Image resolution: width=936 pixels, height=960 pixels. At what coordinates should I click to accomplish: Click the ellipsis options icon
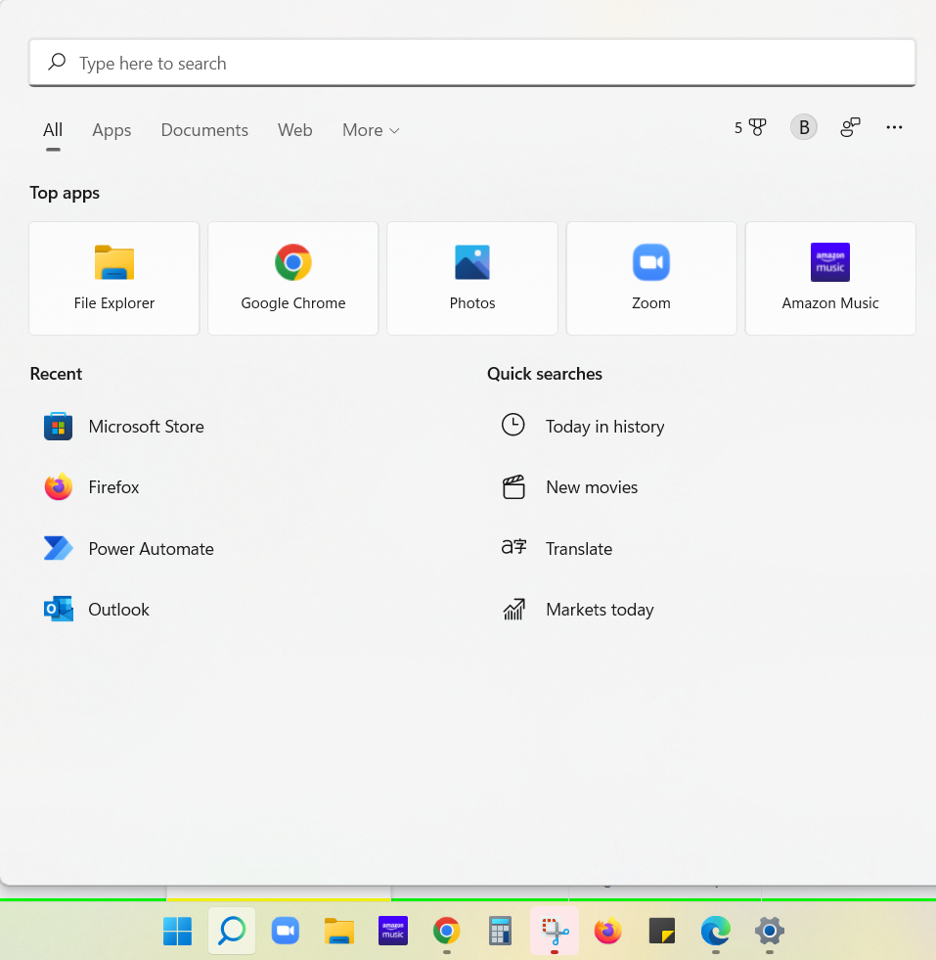[894, 127]
